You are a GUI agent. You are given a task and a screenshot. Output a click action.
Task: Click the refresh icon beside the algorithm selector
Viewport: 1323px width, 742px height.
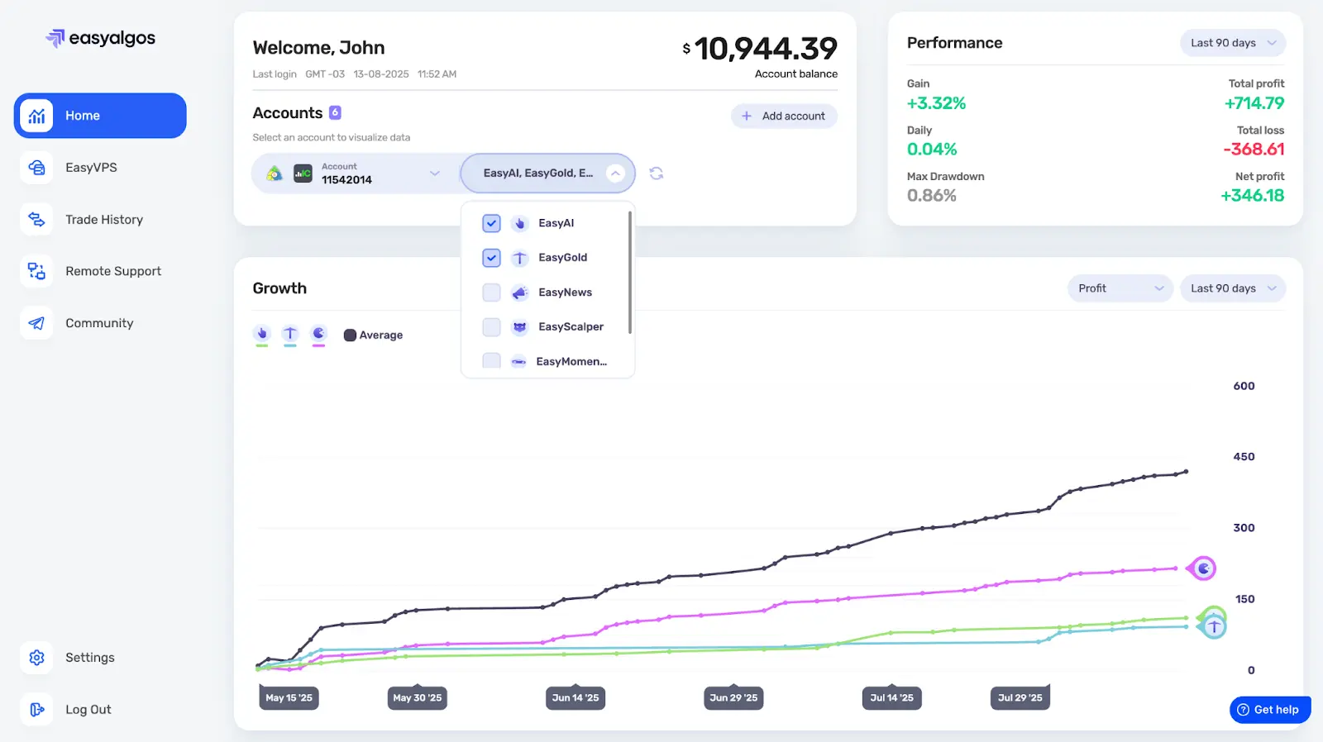(656, 174)
